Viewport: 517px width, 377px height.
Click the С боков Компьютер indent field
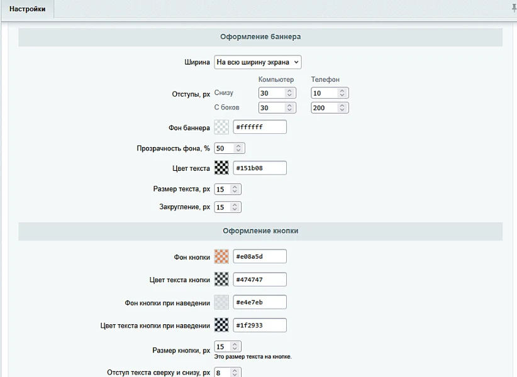(x=277, y=107)
